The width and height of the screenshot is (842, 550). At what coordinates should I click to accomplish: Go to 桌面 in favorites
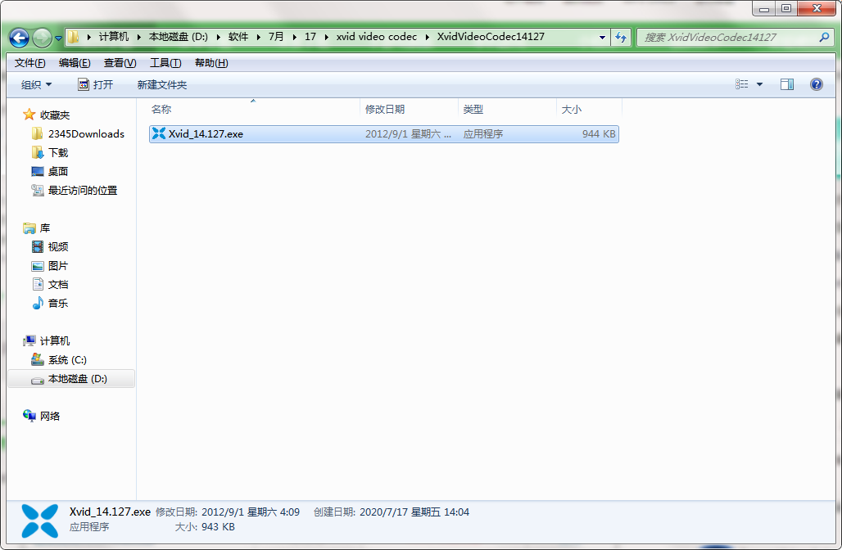point(58,171)
